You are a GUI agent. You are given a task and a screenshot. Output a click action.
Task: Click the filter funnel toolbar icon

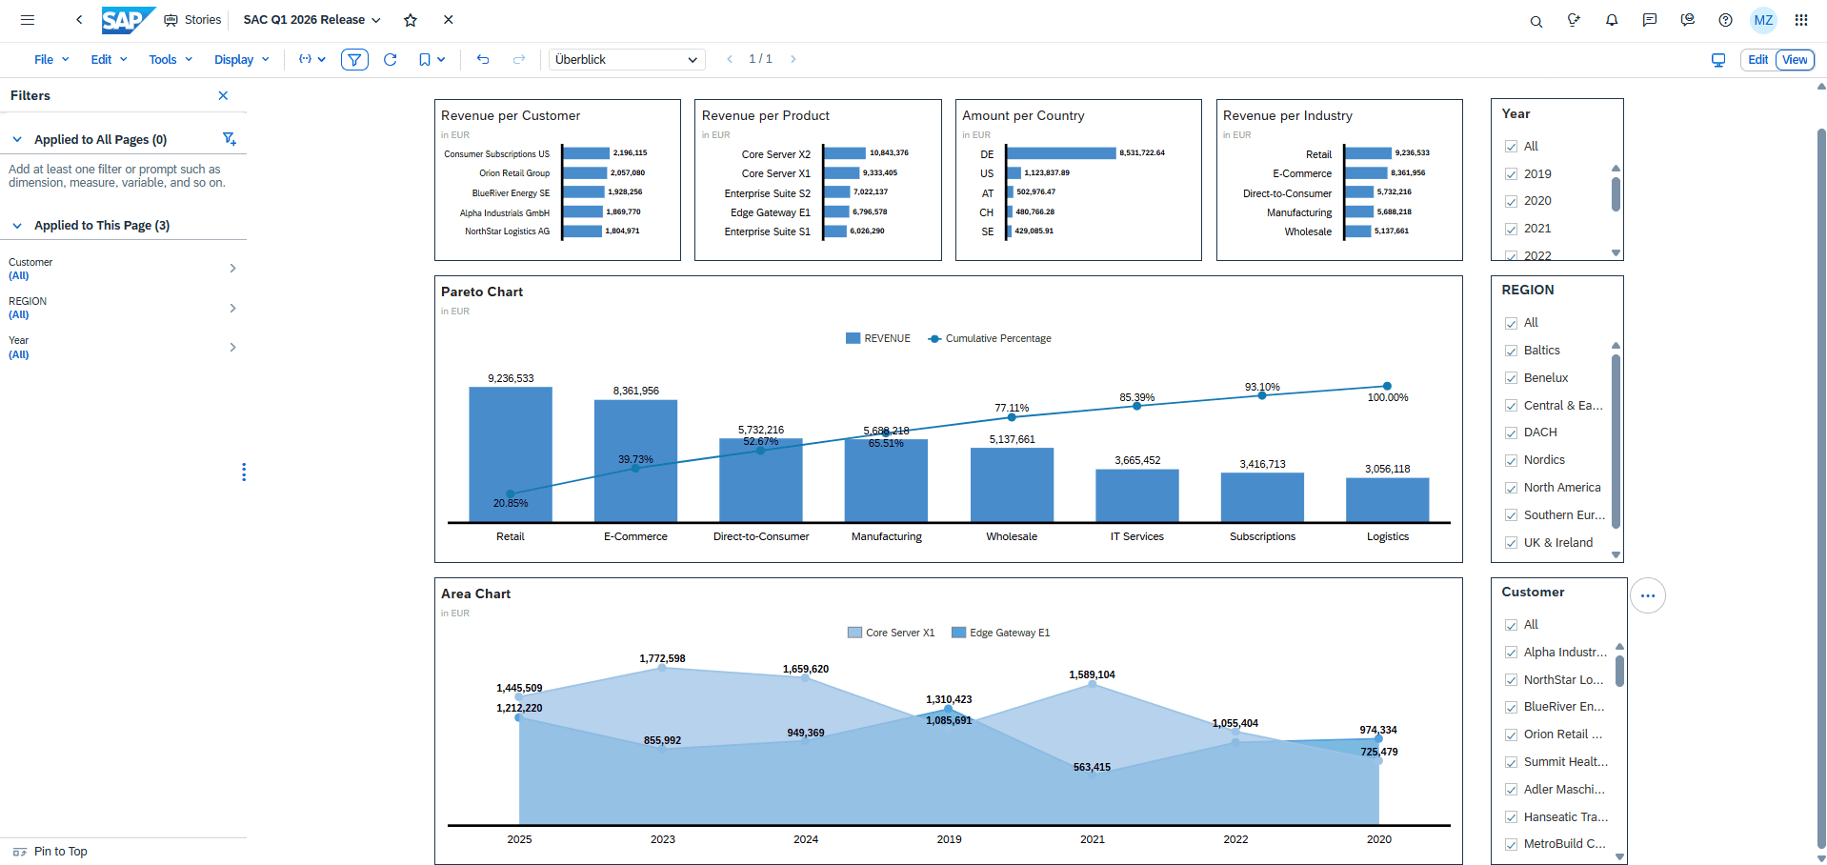coord(354,60)
